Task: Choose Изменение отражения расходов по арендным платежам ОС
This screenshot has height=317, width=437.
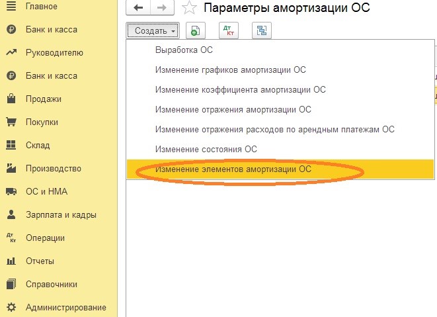Action: 280,129
